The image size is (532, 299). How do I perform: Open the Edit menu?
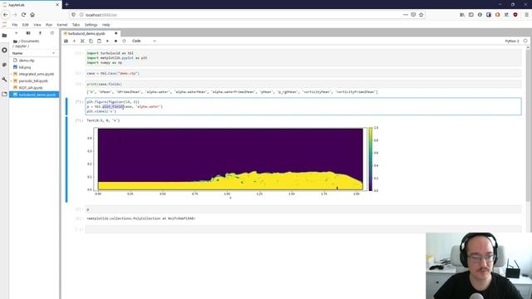pyautogui.click(x=26, y=25)
